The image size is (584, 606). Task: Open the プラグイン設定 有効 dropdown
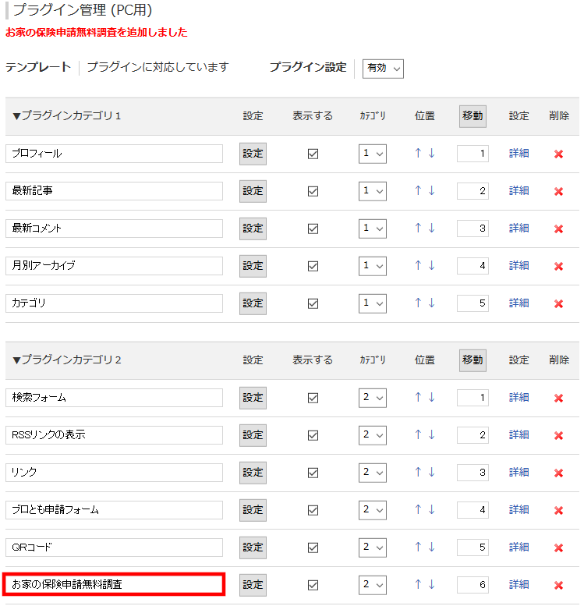[x=383, y=69]
